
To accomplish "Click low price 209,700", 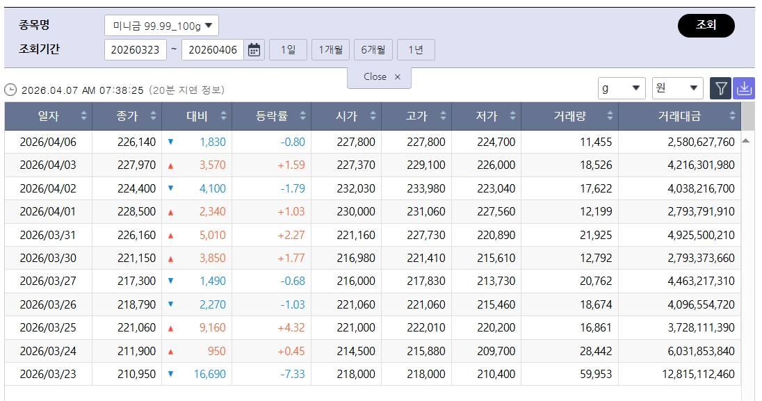I will [x=496, y=351].
